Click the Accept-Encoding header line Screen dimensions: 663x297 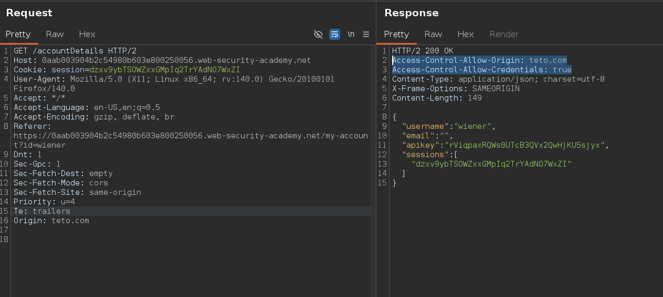pos(94,117)
